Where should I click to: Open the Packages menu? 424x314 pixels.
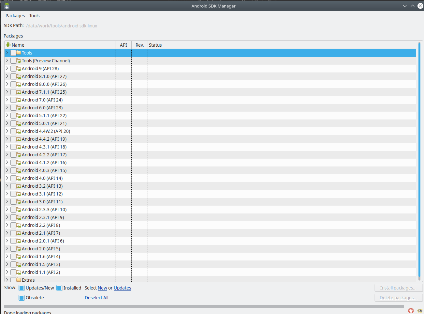pos(15,16)
